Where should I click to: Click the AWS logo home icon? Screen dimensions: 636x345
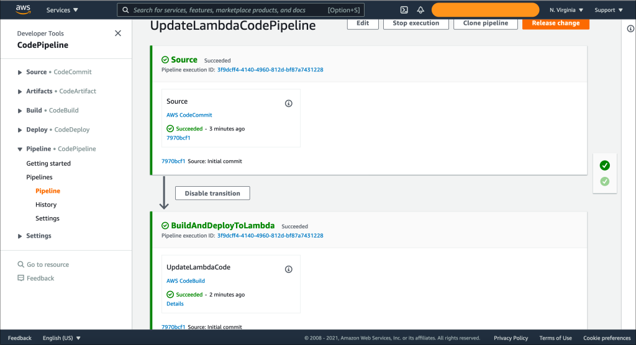pyautogui.click(x=23, y=10)
